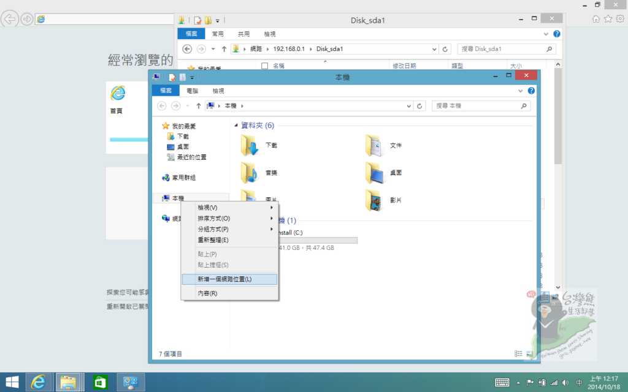This screenshot has width=628, height=392.
Task: Click Up arrow in Disk_sda1 address bar
Action: click(x=224, y=49)
